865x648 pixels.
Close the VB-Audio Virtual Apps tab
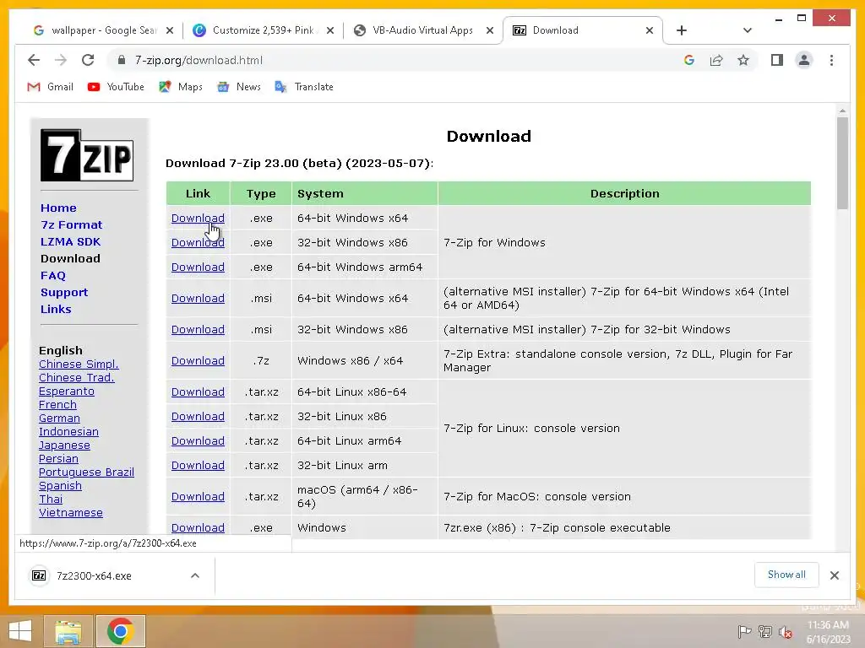(490, 30)
